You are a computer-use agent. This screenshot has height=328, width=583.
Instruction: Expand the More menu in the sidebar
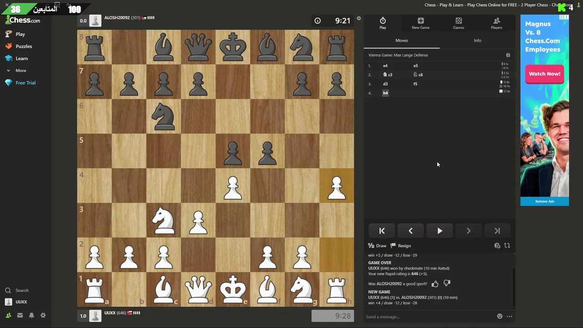pos(16,71)
